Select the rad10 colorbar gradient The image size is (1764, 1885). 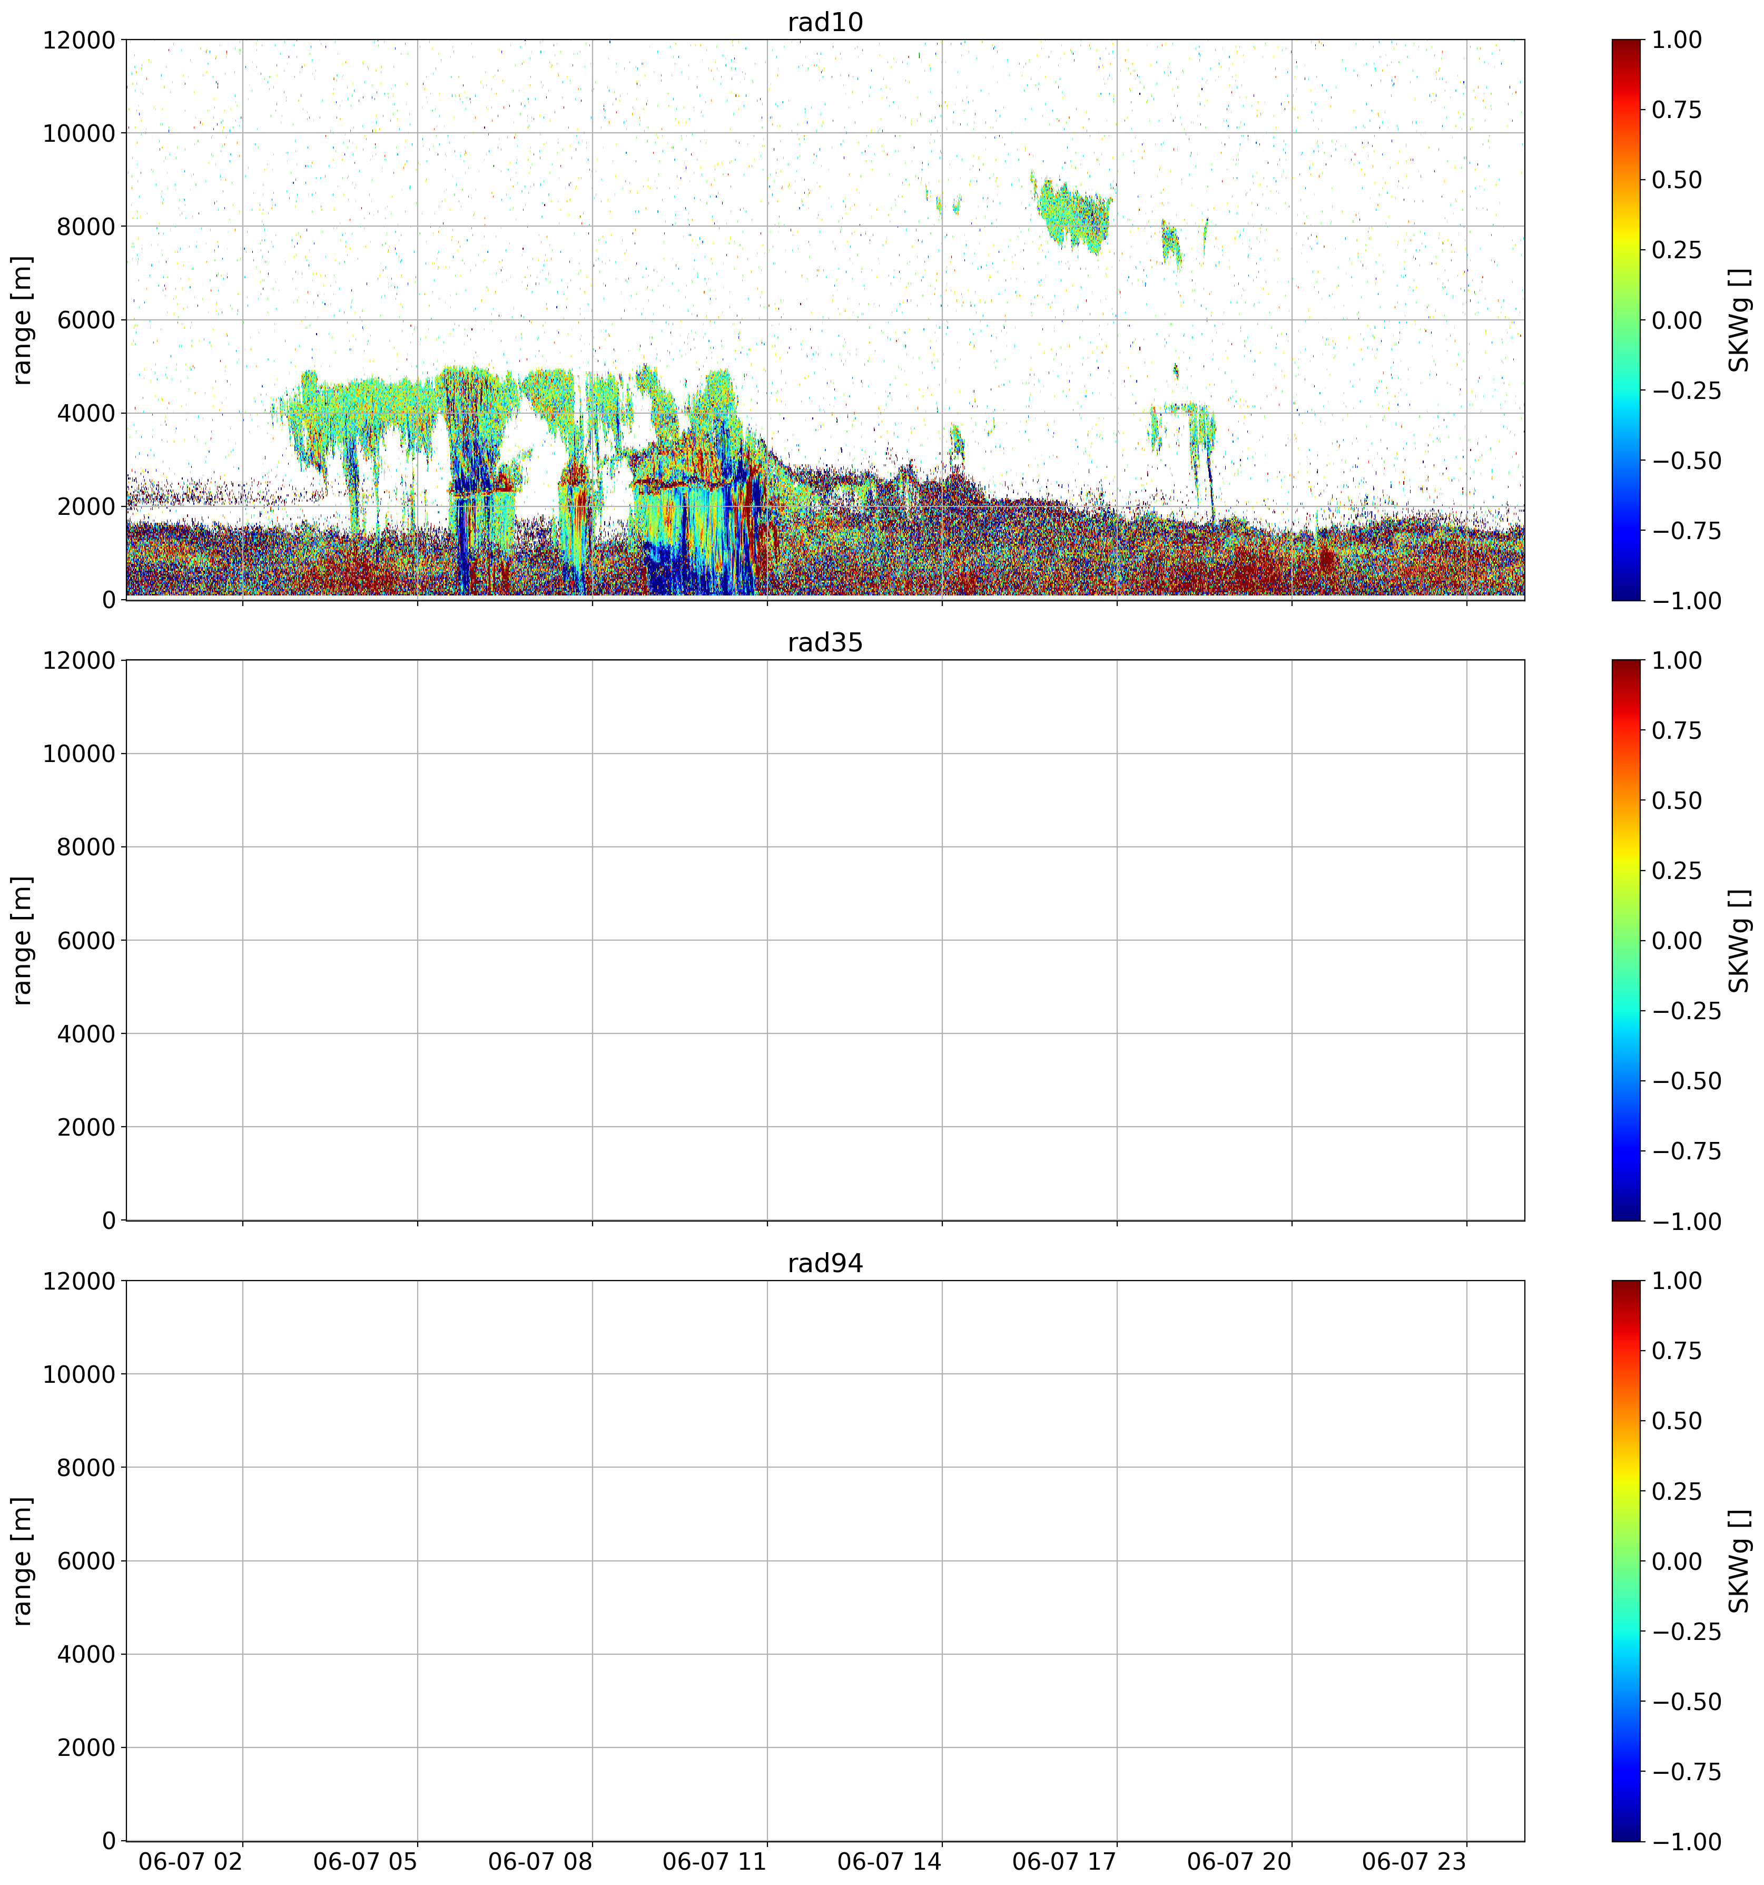pos(1625,319)
